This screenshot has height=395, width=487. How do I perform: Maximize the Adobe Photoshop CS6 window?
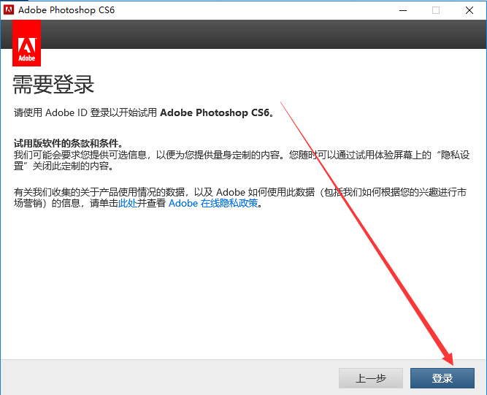[436, 10]
